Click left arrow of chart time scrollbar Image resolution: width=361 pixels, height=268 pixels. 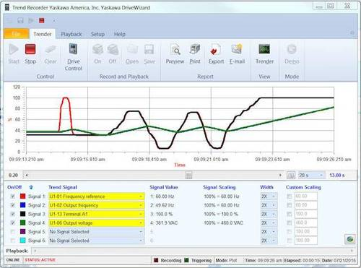(27, 176)
